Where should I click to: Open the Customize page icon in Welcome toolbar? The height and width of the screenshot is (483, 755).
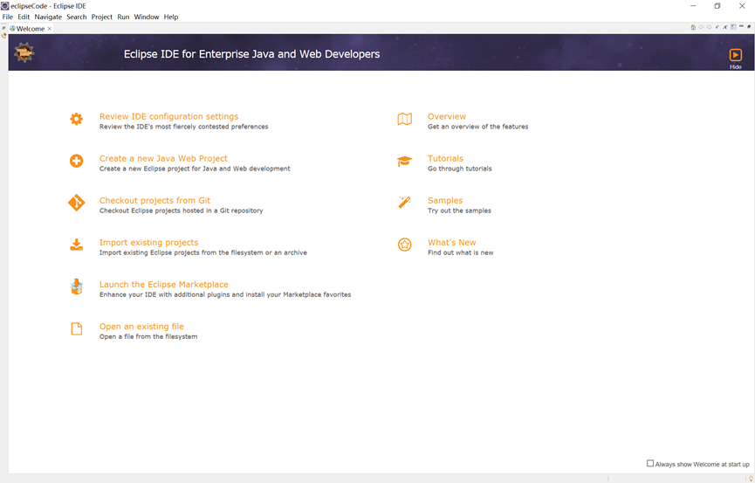(733, 27)
